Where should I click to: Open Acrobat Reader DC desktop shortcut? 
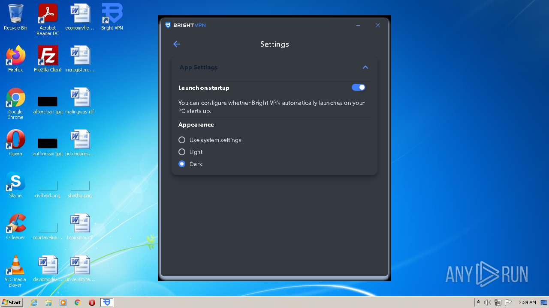[x=48, y=20]
